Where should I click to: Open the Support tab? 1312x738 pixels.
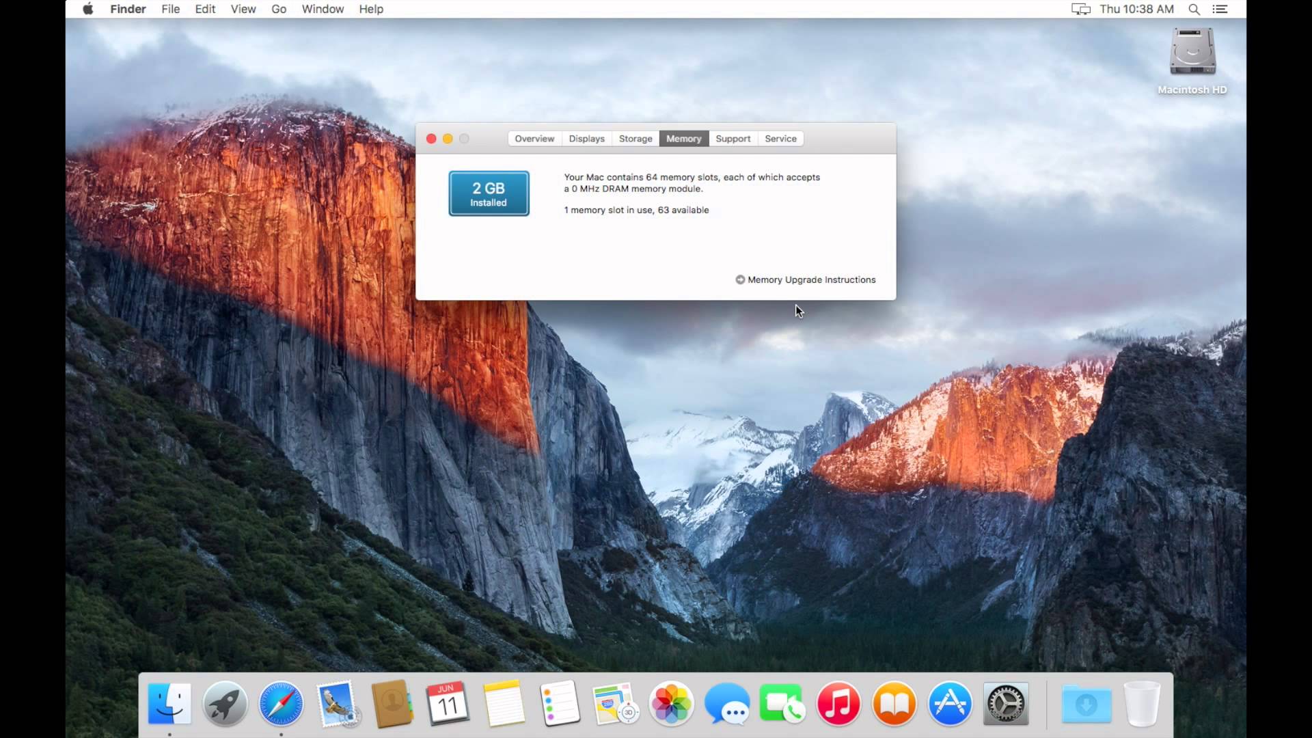tap(733, 138)
